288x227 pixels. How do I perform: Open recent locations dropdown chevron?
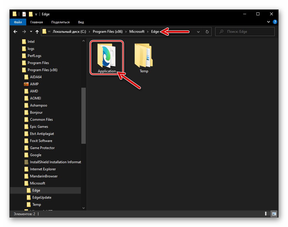tap(31, 32)
